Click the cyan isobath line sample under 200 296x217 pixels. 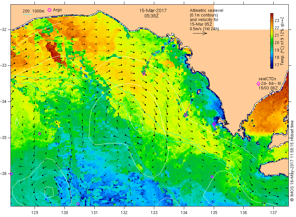(27, 14)
